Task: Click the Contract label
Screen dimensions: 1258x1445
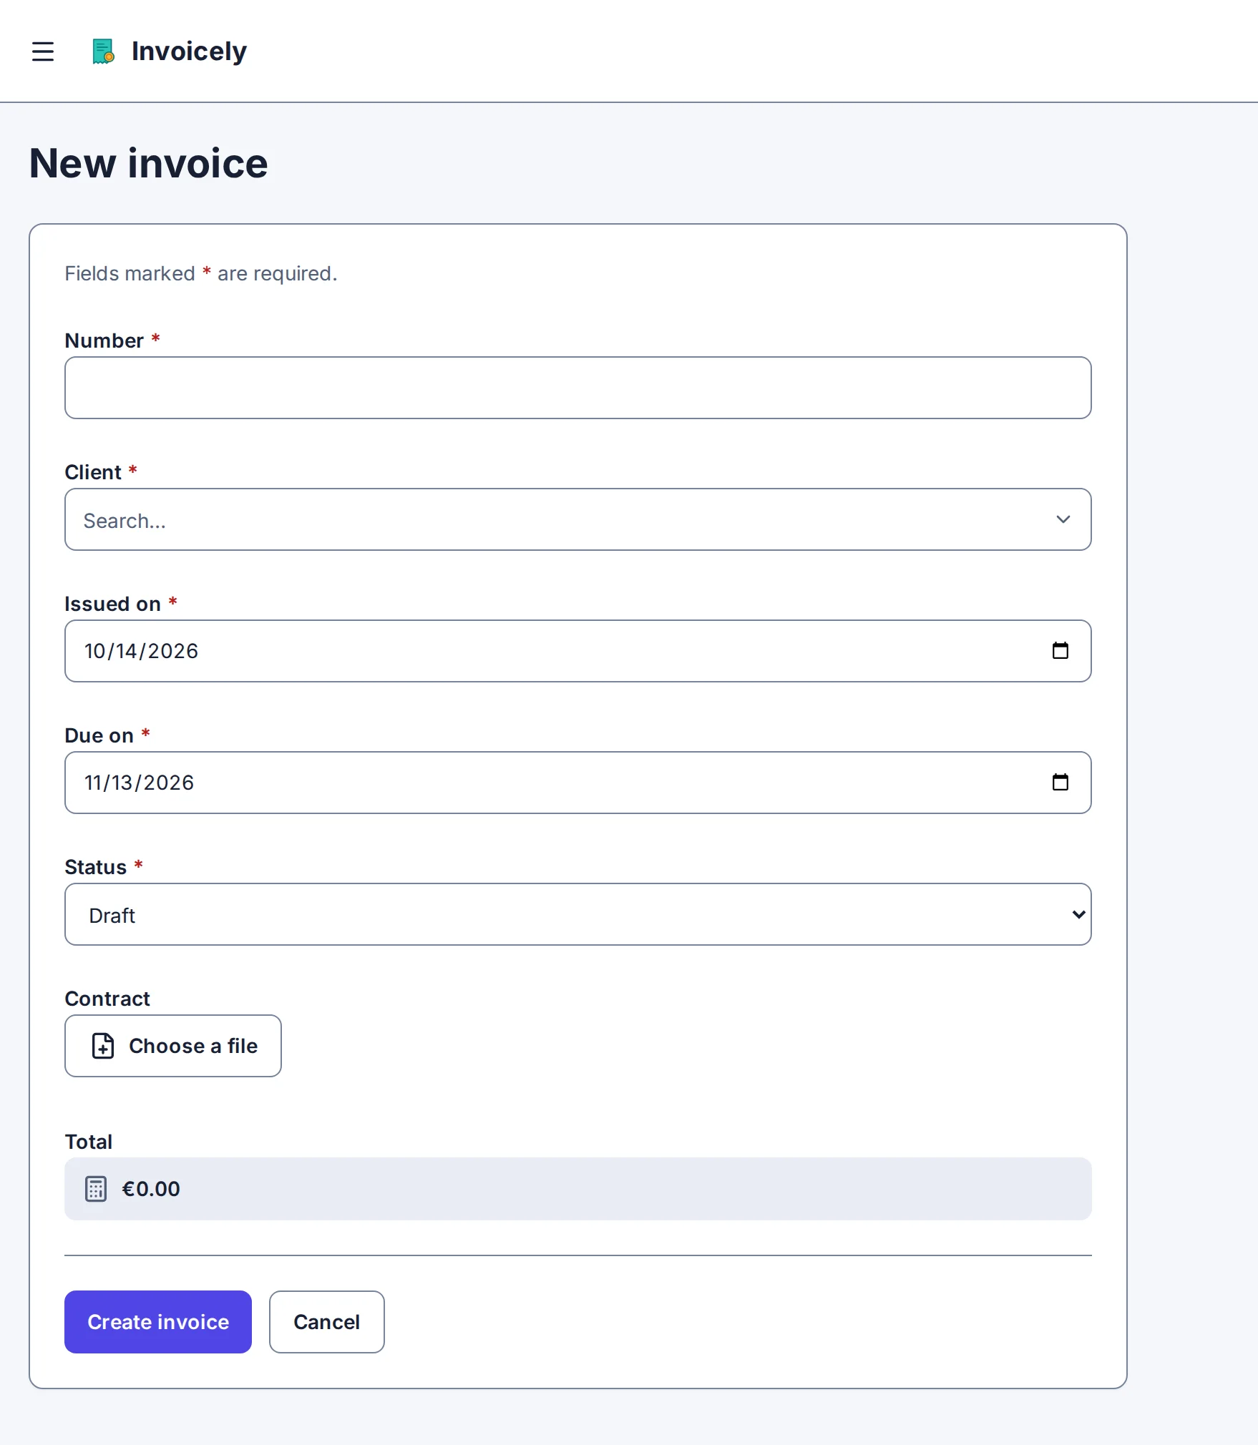Action: point(107,999)
